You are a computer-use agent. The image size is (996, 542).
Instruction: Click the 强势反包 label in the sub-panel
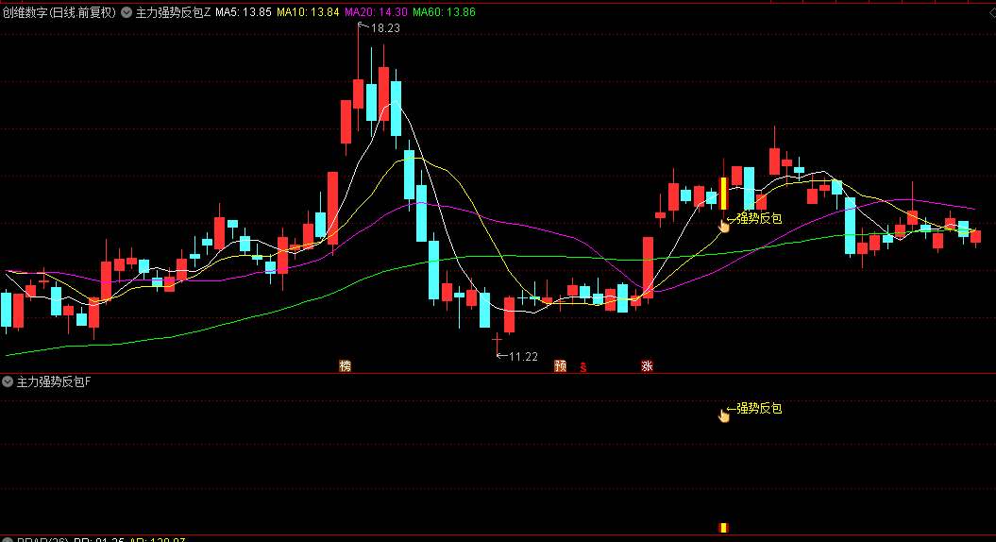[x=759, y=409]
